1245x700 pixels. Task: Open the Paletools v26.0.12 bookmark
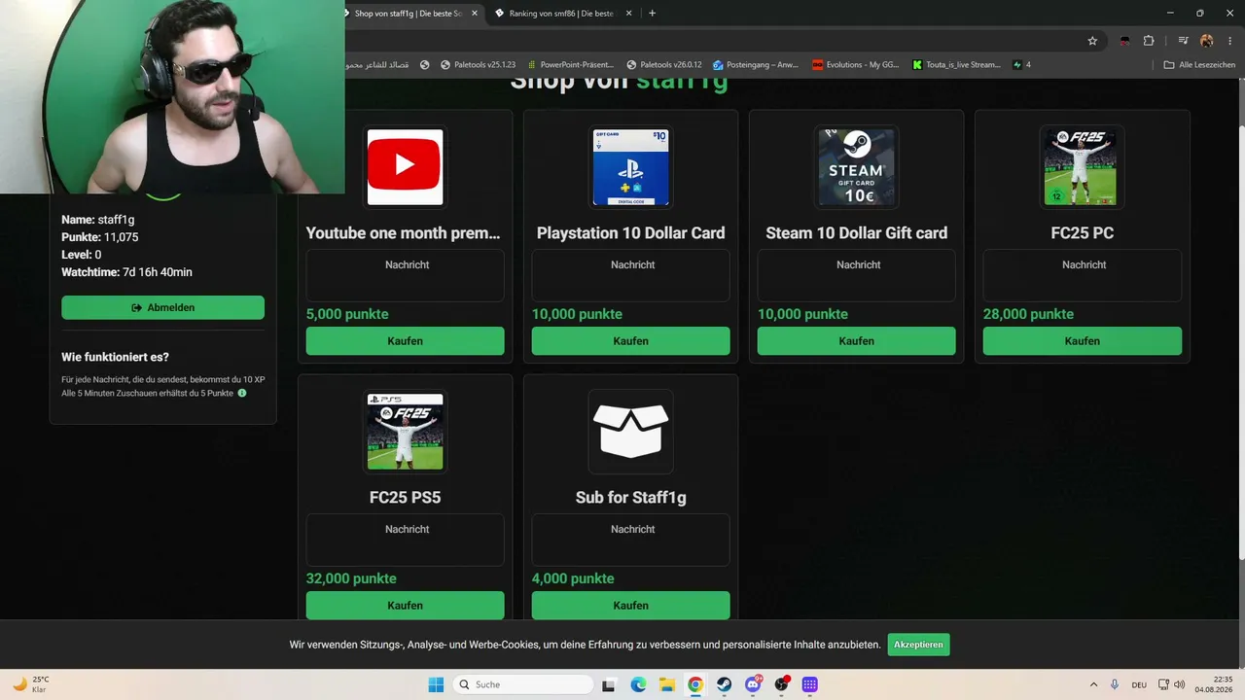(x=664, y=65)
